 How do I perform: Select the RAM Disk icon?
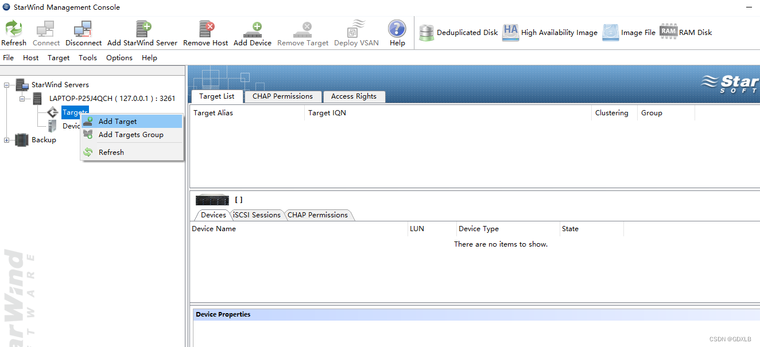tap(668, 32)
